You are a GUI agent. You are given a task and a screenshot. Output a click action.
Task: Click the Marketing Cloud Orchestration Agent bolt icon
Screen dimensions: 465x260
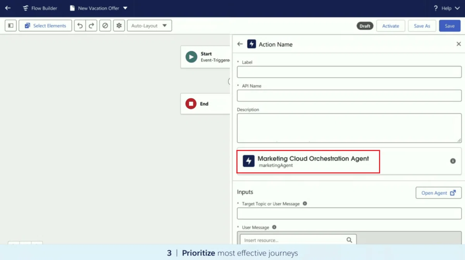(x=249, y=161)
